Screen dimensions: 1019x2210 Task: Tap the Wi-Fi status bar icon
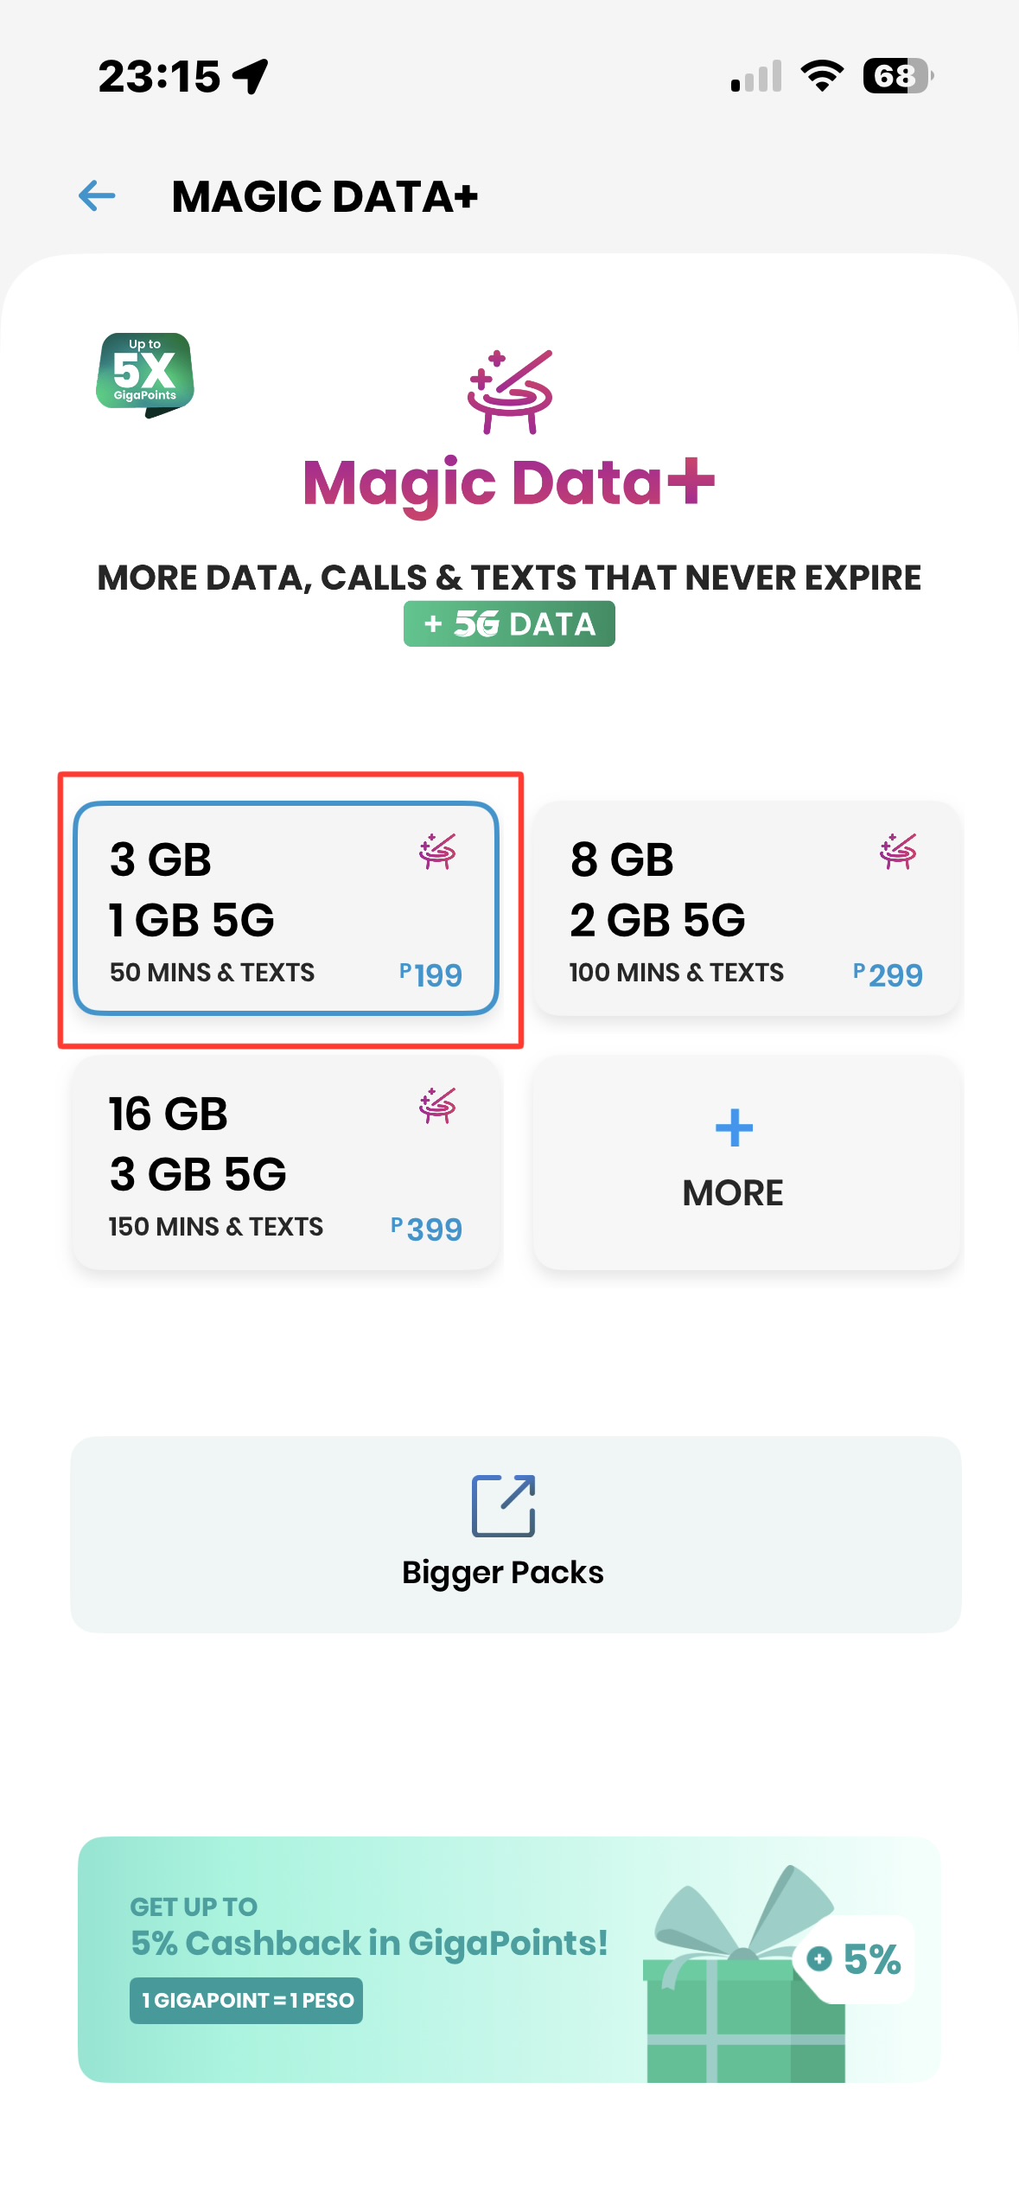pos(822,76)
